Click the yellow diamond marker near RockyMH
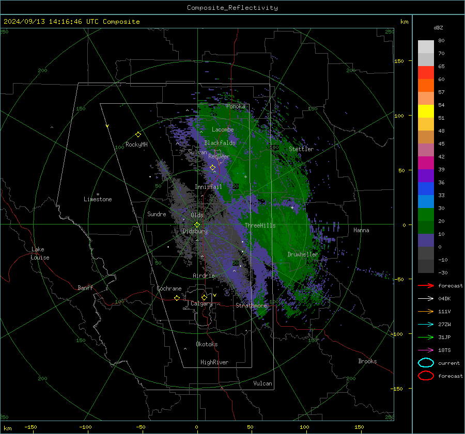This screenshot has width=465, height=434. tap(138, 135)
